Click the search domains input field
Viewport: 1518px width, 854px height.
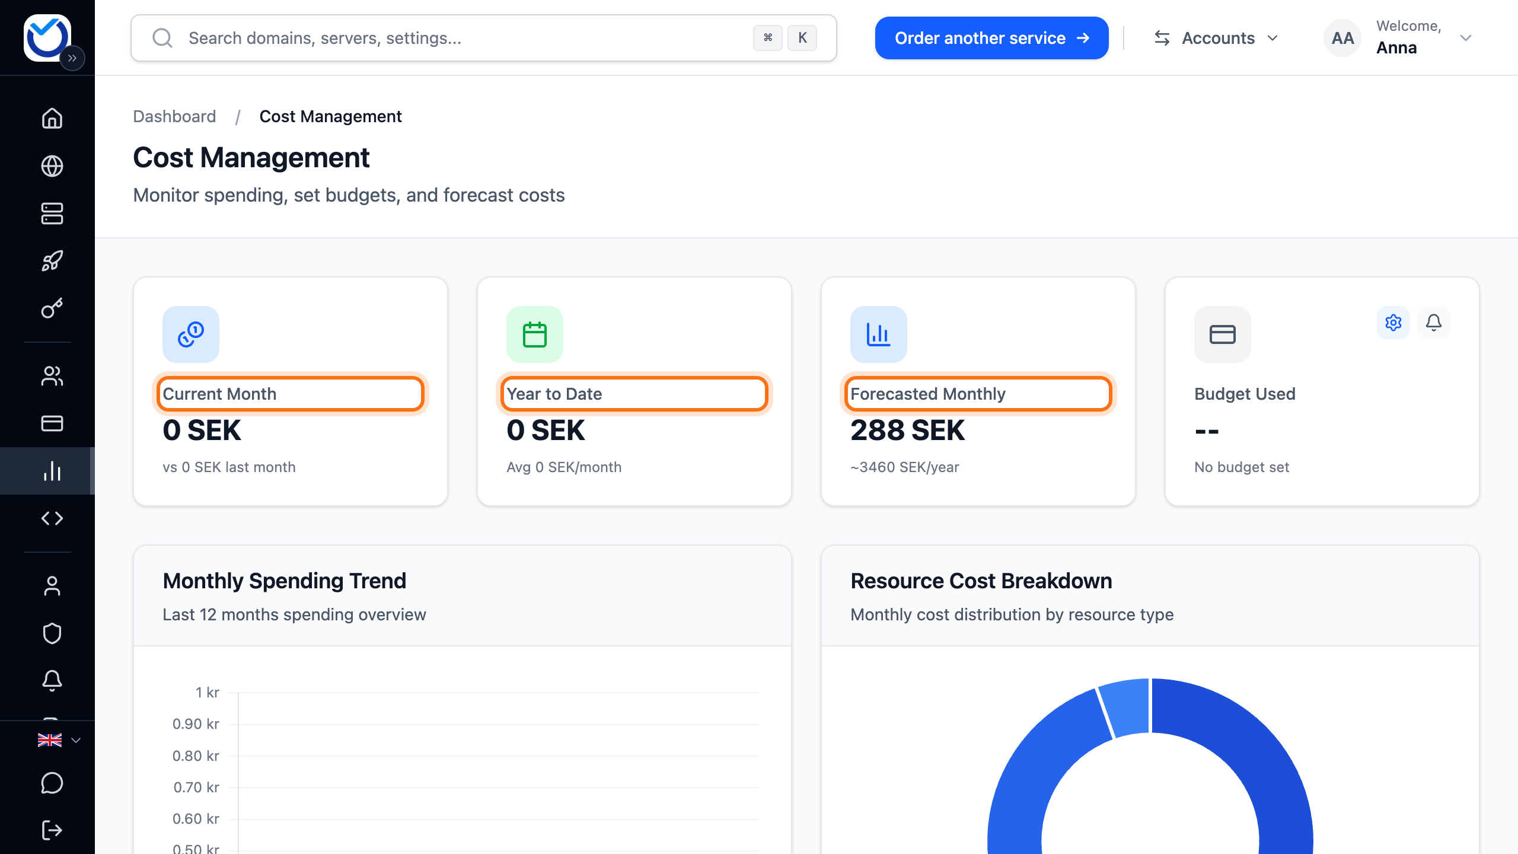coord(484,38)
